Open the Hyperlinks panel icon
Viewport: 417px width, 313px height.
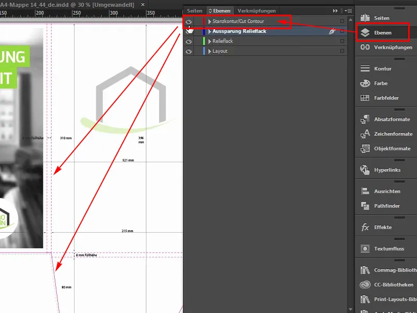[x=365, y=170]
